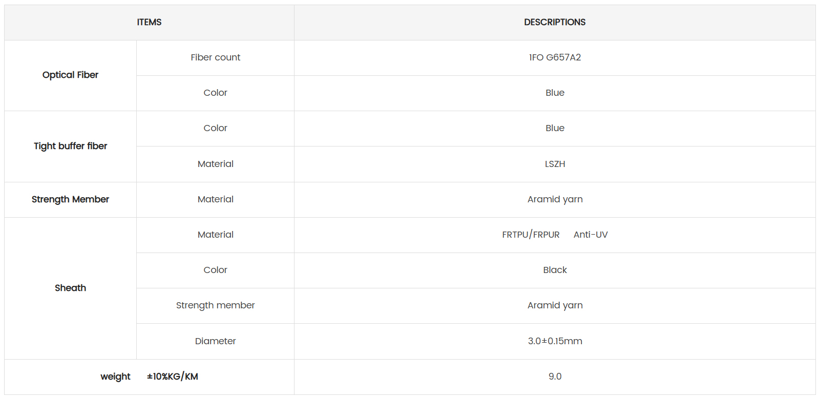Click the Strength member cell under Sheath
Screen dimensions: 818x398
click(x=215, y=305)
